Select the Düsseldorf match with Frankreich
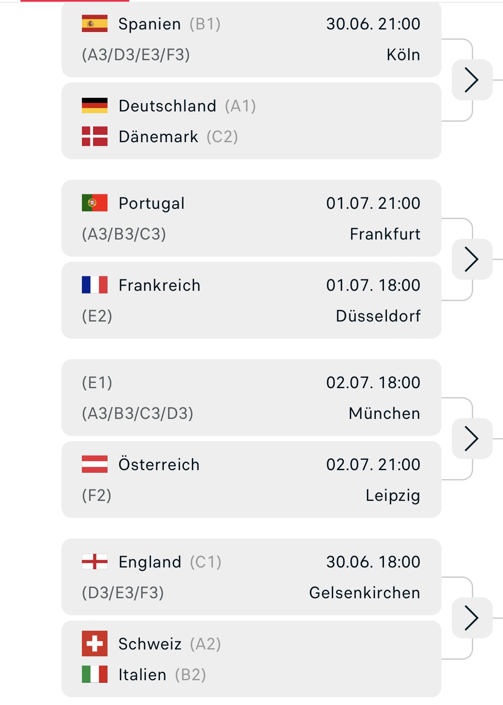 (251, 300)
